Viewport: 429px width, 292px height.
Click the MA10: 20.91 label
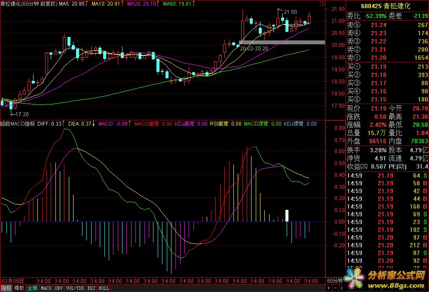[x=106, y=4]
